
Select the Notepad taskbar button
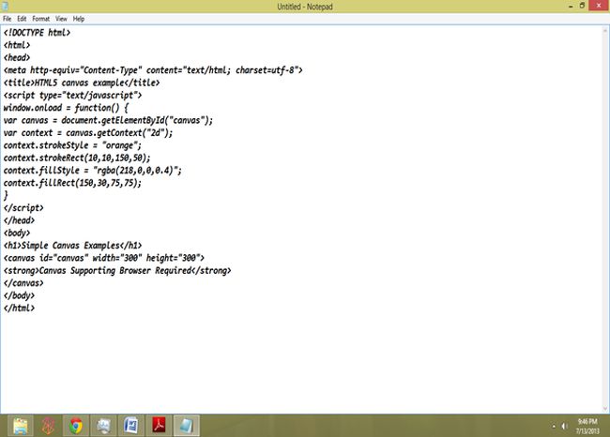187,426
